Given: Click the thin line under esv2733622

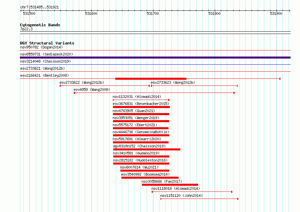Looking at the screenshot, I should [x=104, y=86].
